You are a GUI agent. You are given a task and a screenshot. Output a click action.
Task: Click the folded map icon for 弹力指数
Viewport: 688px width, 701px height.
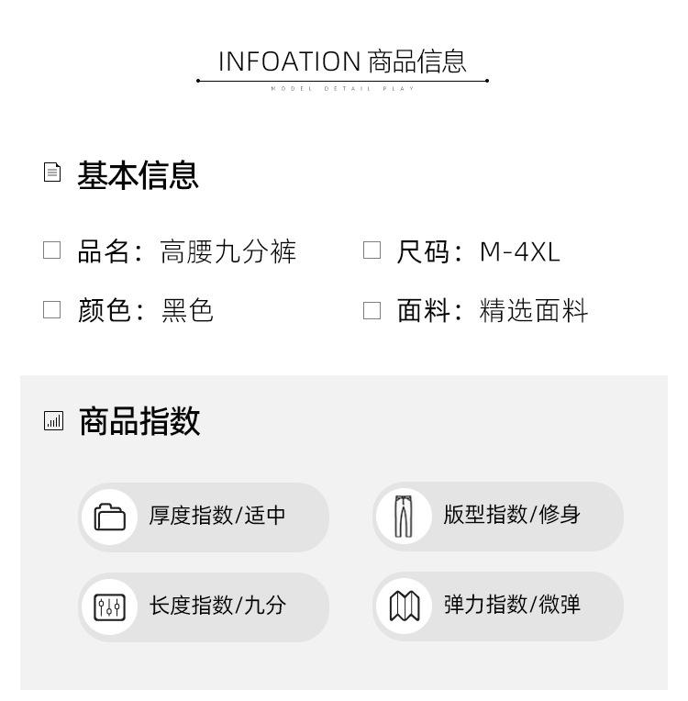coord(405,606)
